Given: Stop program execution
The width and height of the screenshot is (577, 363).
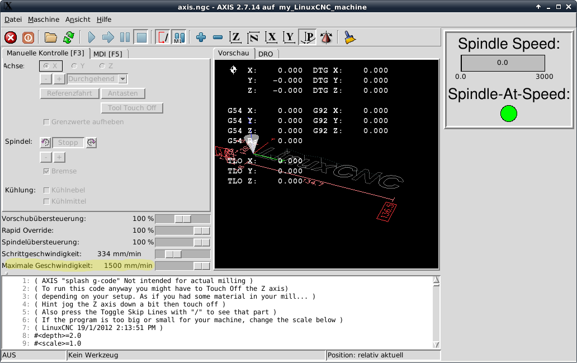Looking at the screenshot, I should point(141,37).
